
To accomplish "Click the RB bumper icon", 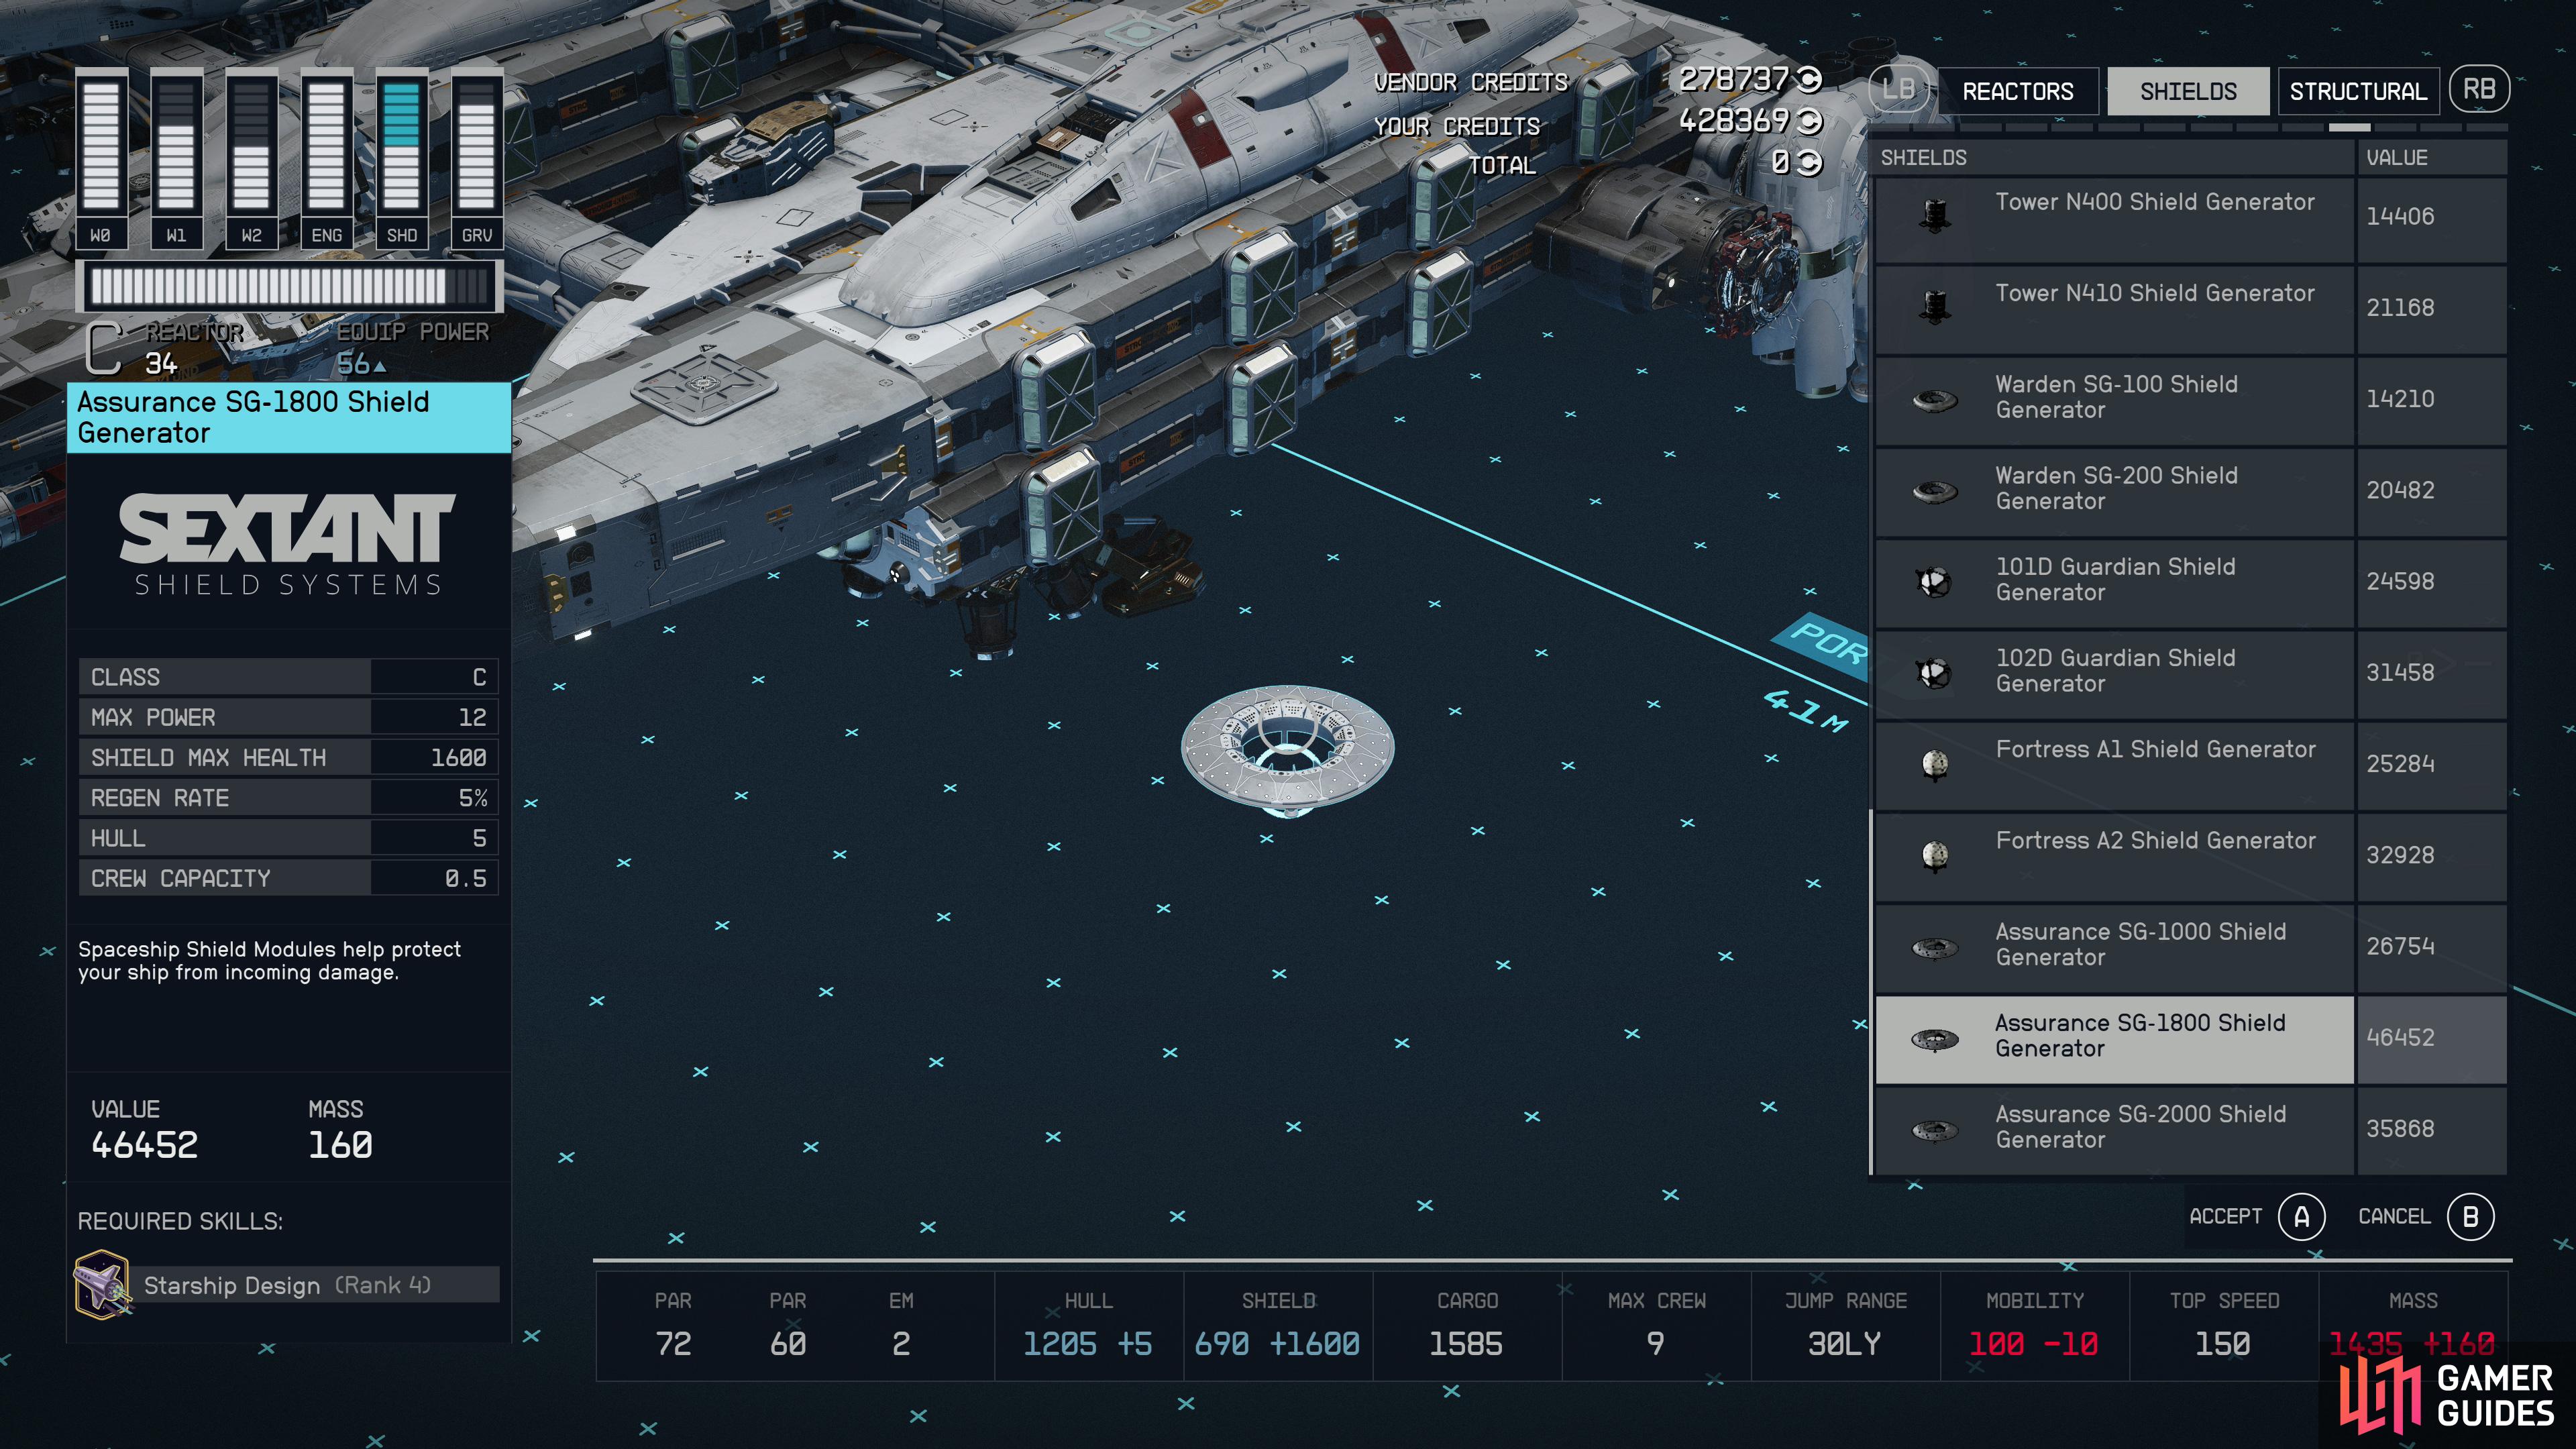I will tap(2479, 90).
